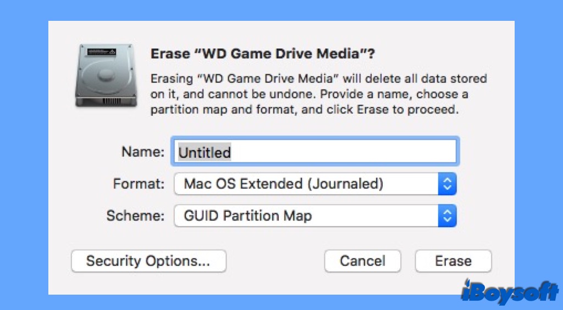Viewport: 563px width, 310px height.
Task: Click the highlighted "Untitled" text
Action: pyautogui.click(x=205, y=153)
